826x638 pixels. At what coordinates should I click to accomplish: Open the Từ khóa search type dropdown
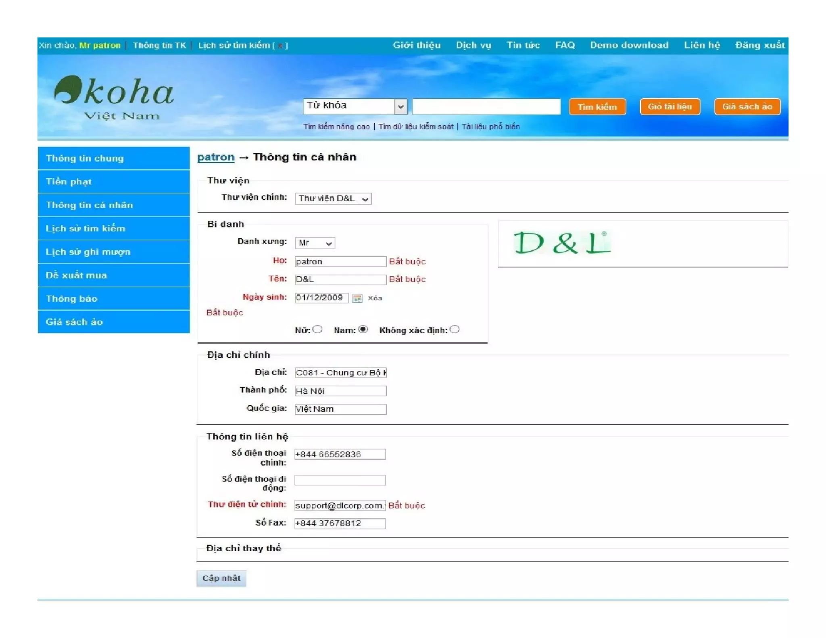355,106
